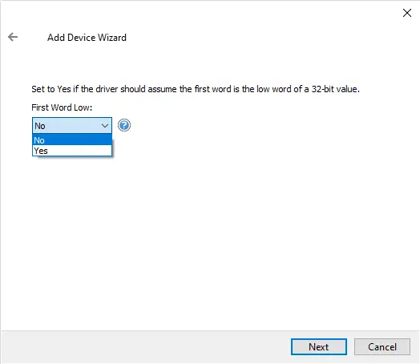Viewport: 420px width, 364px height.
Task: Go back using the left arrow icon
Action: point(13,37)
